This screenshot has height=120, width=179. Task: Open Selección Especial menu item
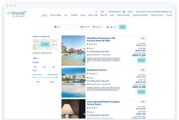click(123, 15)
